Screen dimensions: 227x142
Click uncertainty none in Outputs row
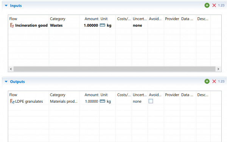[137, 102]
